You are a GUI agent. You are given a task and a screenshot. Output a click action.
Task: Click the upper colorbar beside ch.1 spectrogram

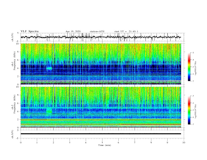(x=189, y=67)
